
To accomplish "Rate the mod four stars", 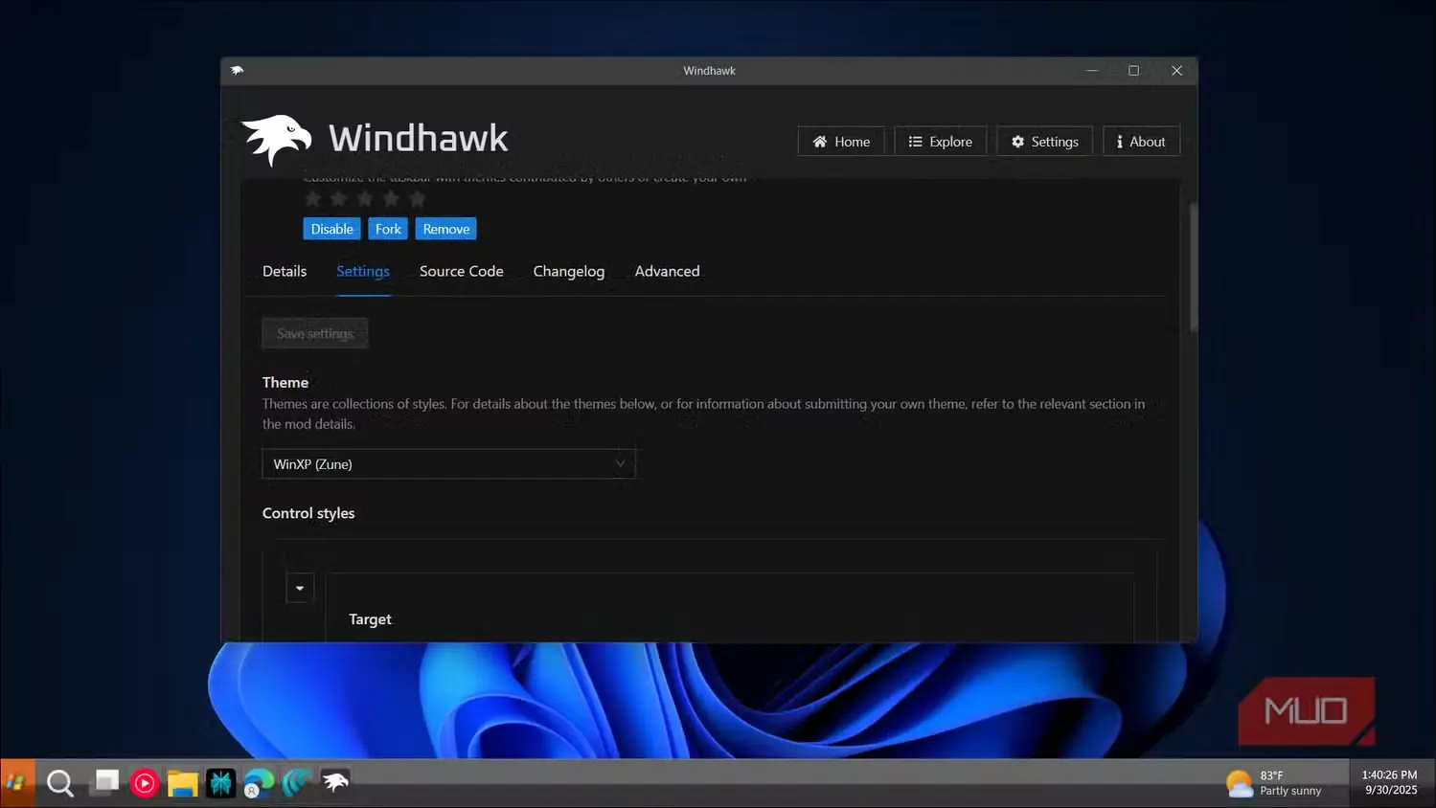I will (x=391, y=199).
